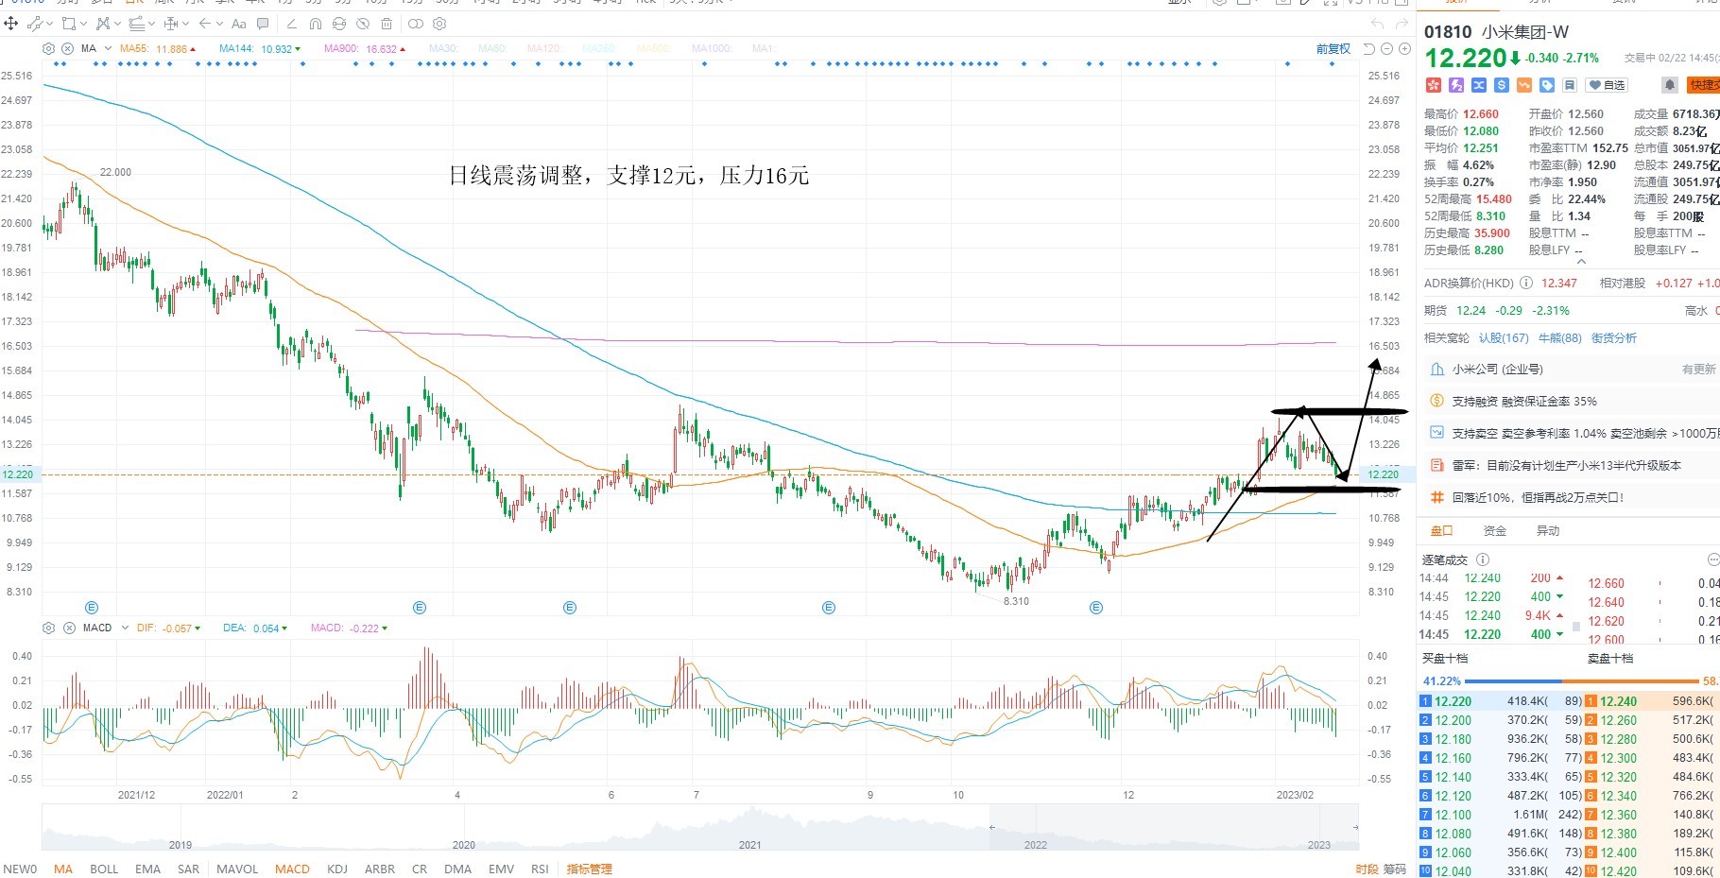Remove the MACD indicator with X icon
Screen dimensions: 1720x878
69,628
